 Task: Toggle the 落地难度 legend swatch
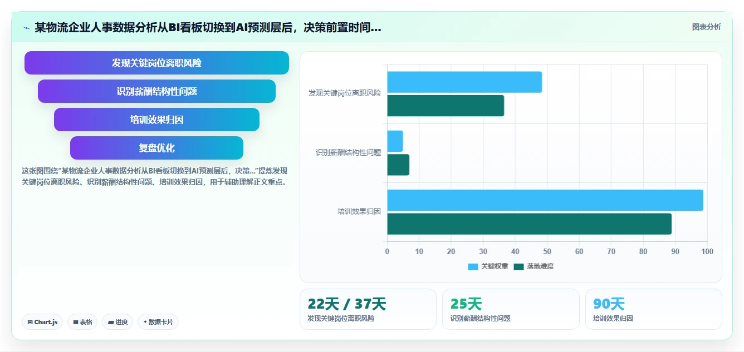519,266
